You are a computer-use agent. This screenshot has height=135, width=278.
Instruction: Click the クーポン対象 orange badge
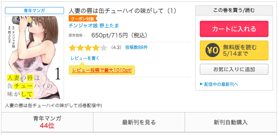click(x=83, y=19)
